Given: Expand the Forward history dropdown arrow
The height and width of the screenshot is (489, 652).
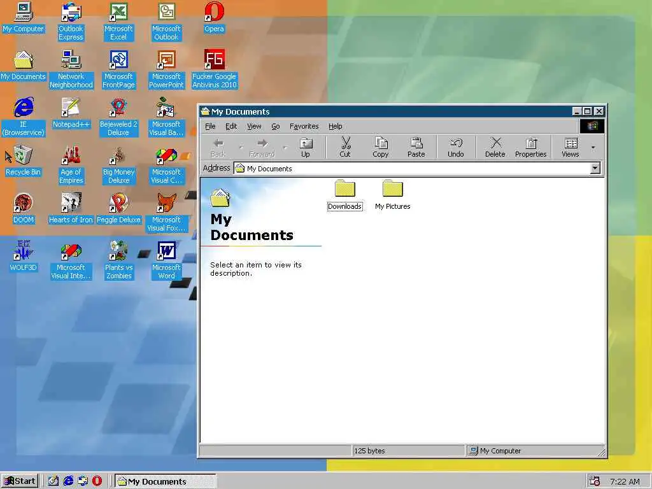Looking at the screenshot, I should [x=285, y=147].
